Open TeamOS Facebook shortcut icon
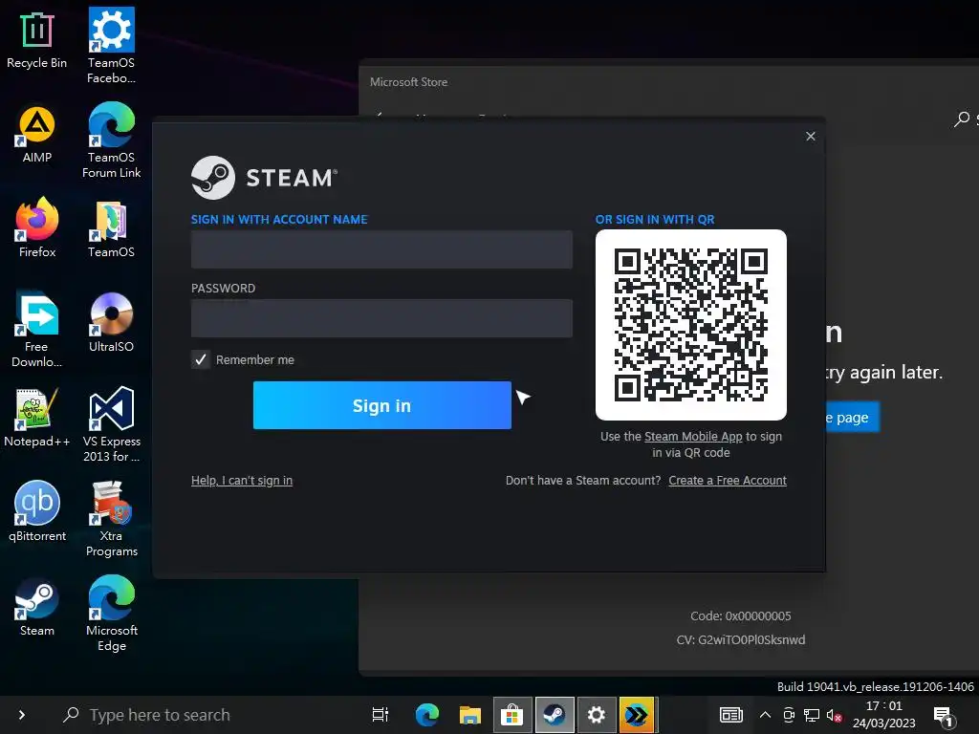The height and width of the screenshot is (734, 979). coord(111,45)
